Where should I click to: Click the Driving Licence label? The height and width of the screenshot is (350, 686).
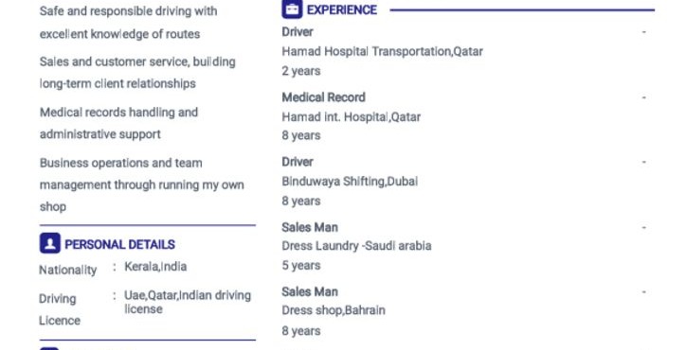click(60, 309)
